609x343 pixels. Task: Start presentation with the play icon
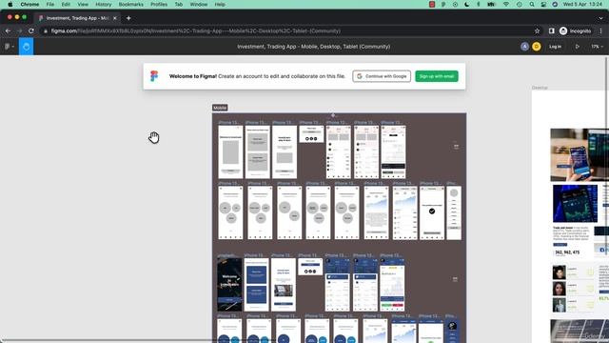point(578,47)
